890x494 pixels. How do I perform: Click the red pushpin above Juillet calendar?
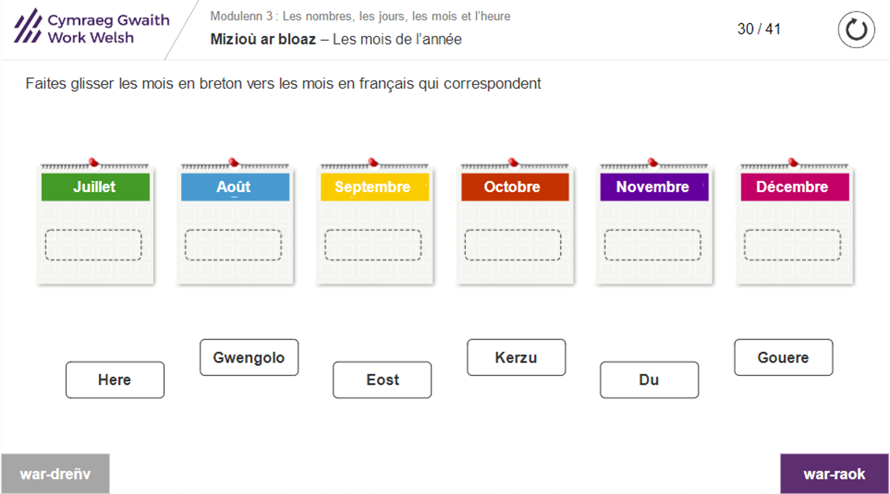93,162
